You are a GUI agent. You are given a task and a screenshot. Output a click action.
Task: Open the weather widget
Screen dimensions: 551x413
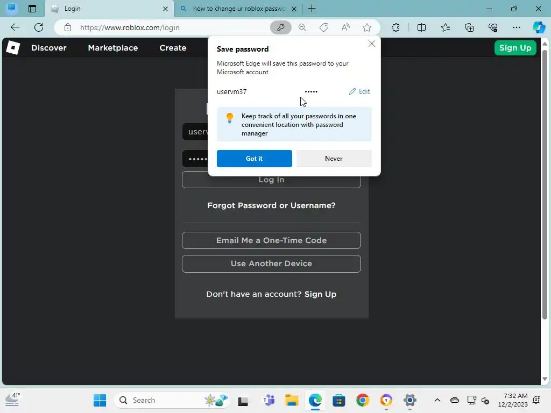point(13,400)
